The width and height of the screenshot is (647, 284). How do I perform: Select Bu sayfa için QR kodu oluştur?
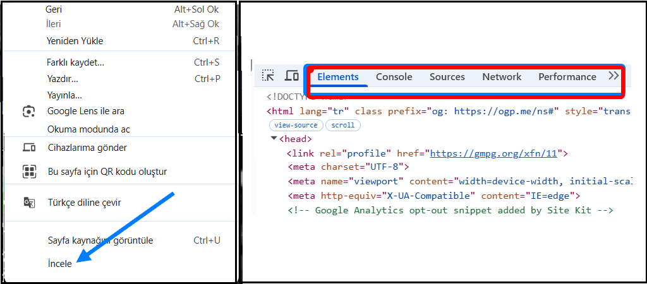pos(107,172)
